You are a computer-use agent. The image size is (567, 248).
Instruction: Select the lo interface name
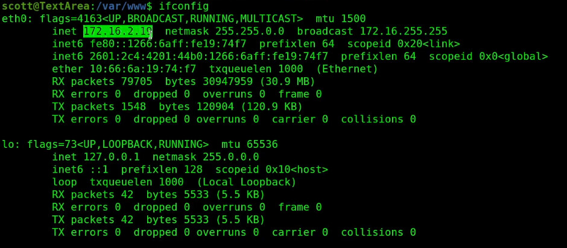[8, 145]
